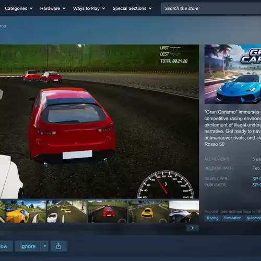261x261 pixels.
Task: Click the SP developer link
Action: coord(257,179)
